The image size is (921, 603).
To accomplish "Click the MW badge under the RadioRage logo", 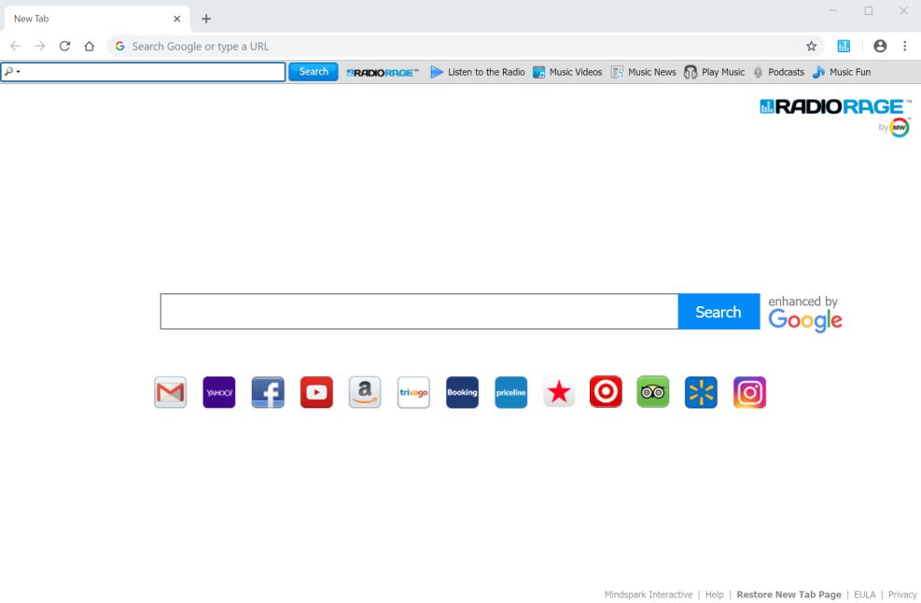I will (900, 128).
